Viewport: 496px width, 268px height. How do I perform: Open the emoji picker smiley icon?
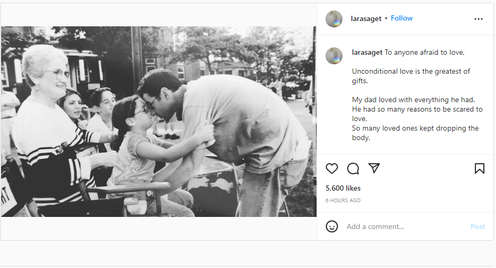pyautogui.click(x=332, y=226)
